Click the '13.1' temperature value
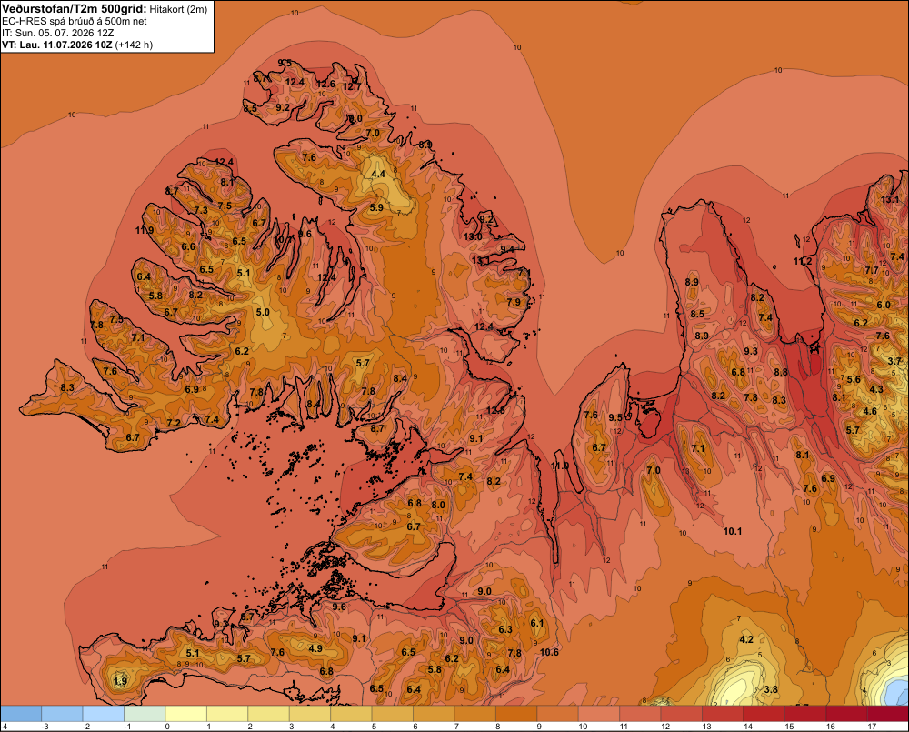This screenshot has width=909, height=732. point(891,199)
